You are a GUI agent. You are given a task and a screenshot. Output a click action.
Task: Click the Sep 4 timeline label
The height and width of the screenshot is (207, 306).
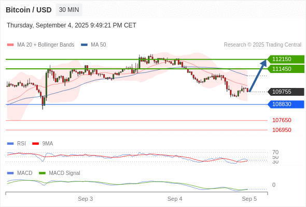tap(175, 199)
